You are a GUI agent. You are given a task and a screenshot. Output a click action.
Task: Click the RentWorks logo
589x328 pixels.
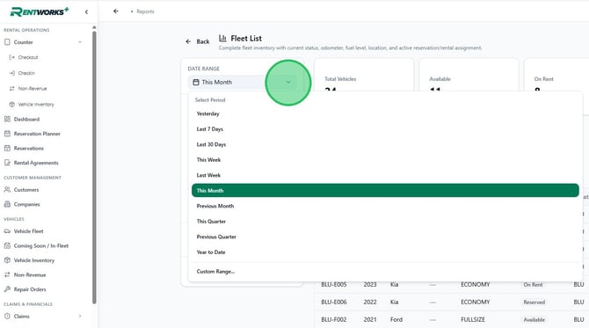[x=40, y=11]
